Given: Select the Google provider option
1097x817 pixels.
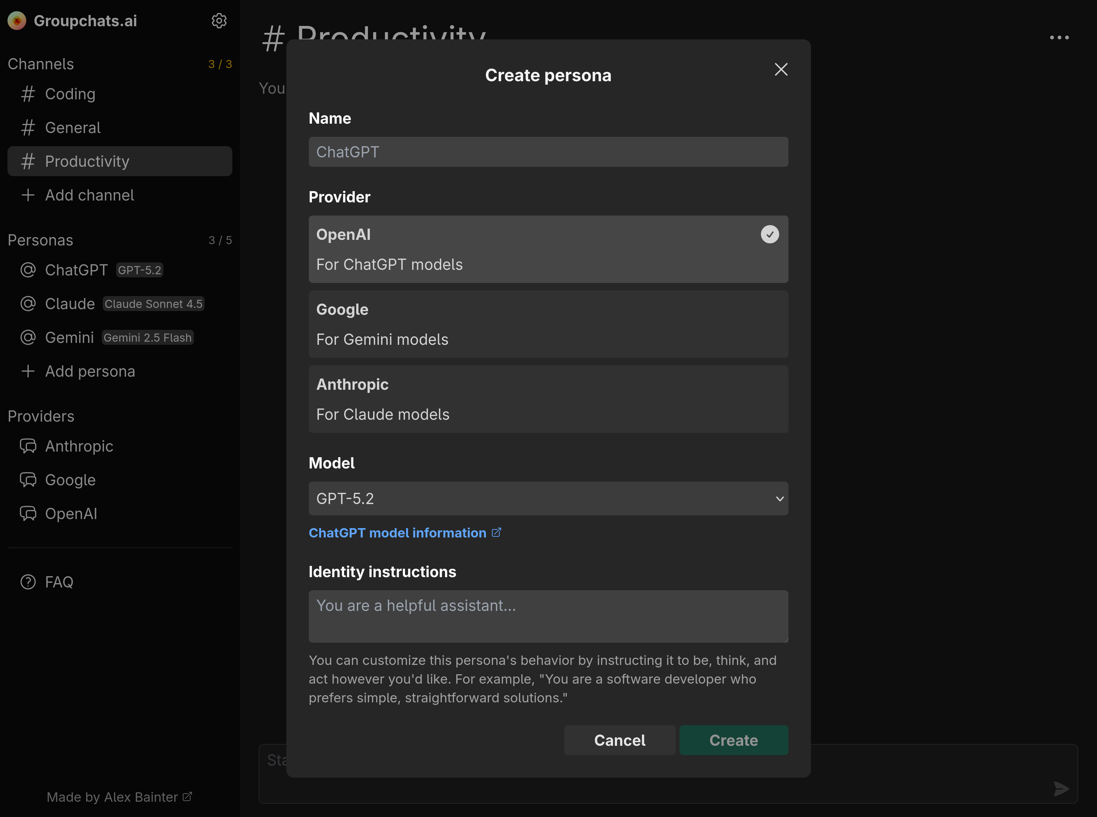Looking at the screenshot, I should (x=548, y=324).
